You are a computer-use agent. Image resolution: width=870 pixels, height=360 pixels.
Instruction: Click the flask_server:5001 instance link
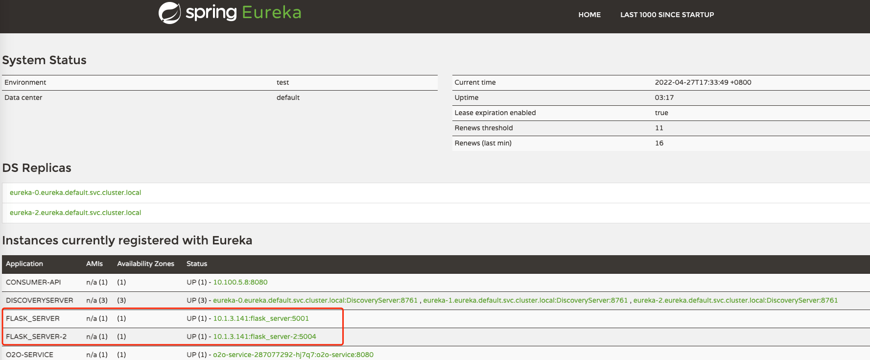pos(261,318)
